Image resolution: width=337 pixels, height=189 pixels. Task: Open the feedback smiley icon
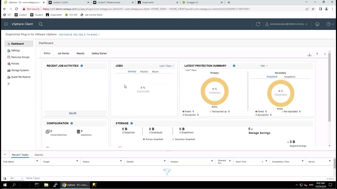click(x=317, y=24)
